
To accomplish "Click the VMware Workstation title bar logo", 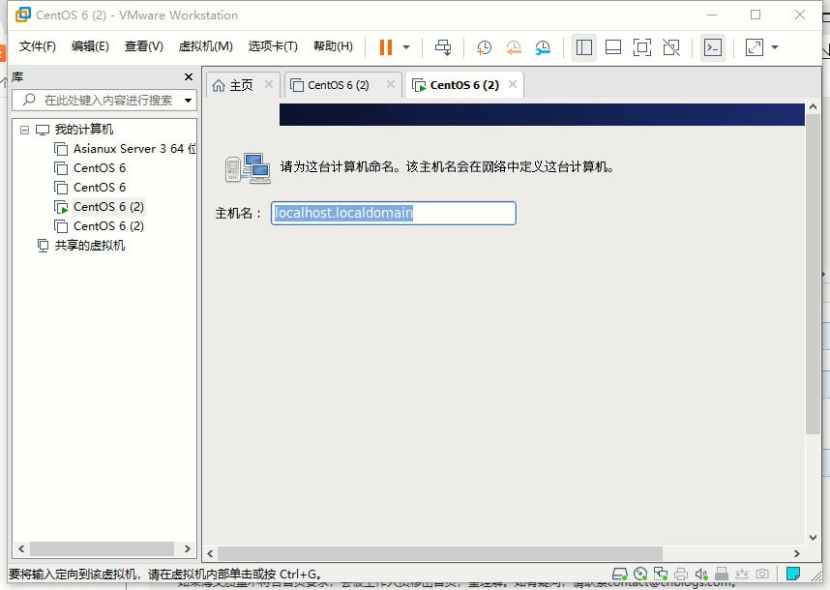I will coord(23,15).
